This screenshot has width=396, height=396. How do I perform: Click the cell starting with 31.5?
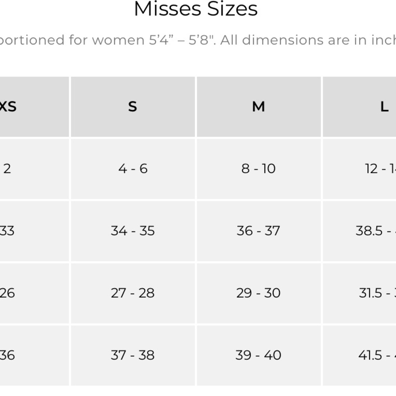pyautogui.click(x=377, y=293)
